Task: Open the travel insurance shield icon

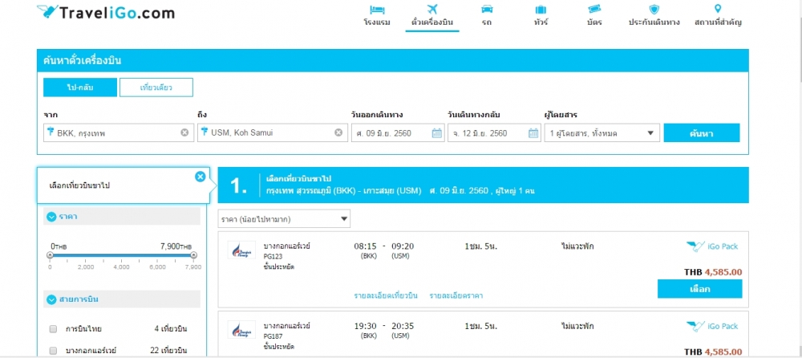Action: coord(654,10)
